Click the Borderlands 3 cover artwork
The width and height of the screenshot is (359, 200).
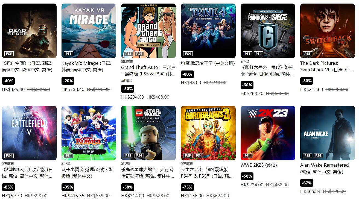[208, 133]
